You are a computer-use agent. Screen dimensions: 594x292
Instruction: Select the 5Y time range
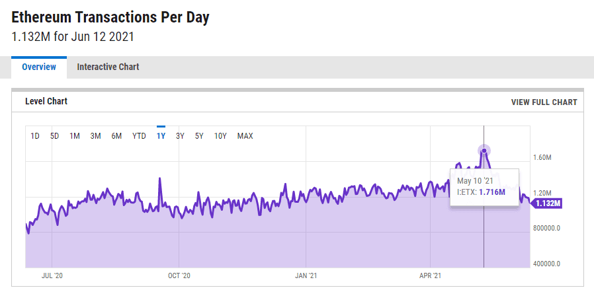point(199,136)
